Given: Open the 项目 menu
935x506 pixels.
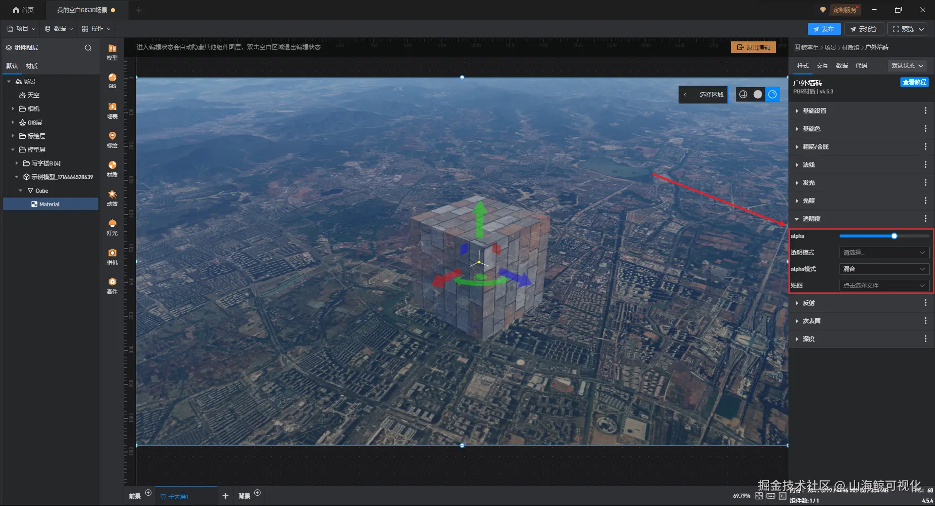Looking at the screenshot, I should click(21, 29).
